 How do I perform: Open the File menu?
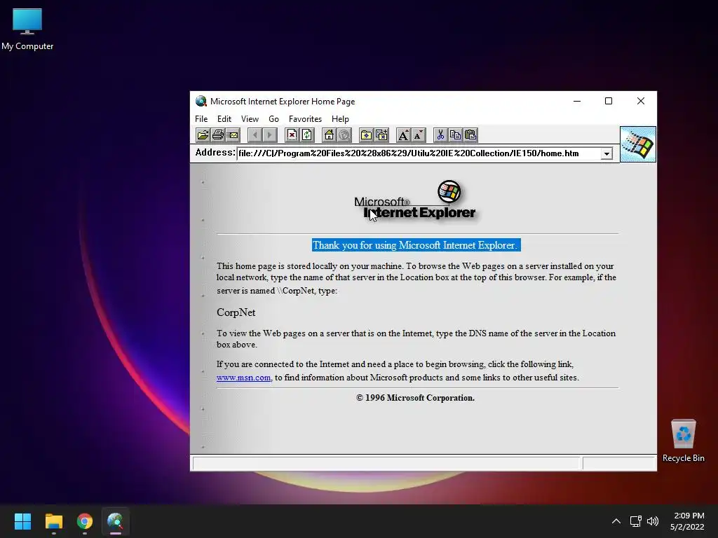pos(201,119)
